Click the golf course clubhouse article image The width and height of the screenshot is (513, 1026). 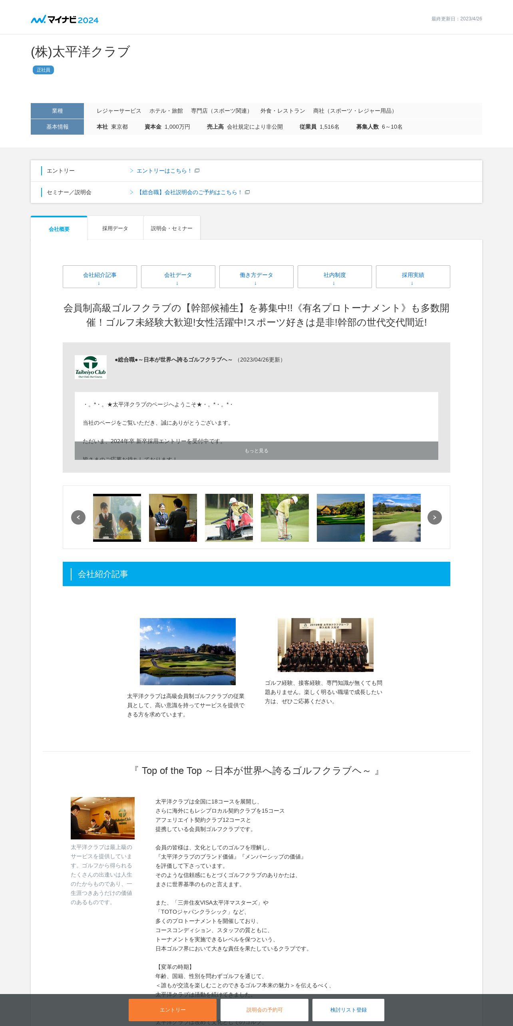click(x=188, y=652)
